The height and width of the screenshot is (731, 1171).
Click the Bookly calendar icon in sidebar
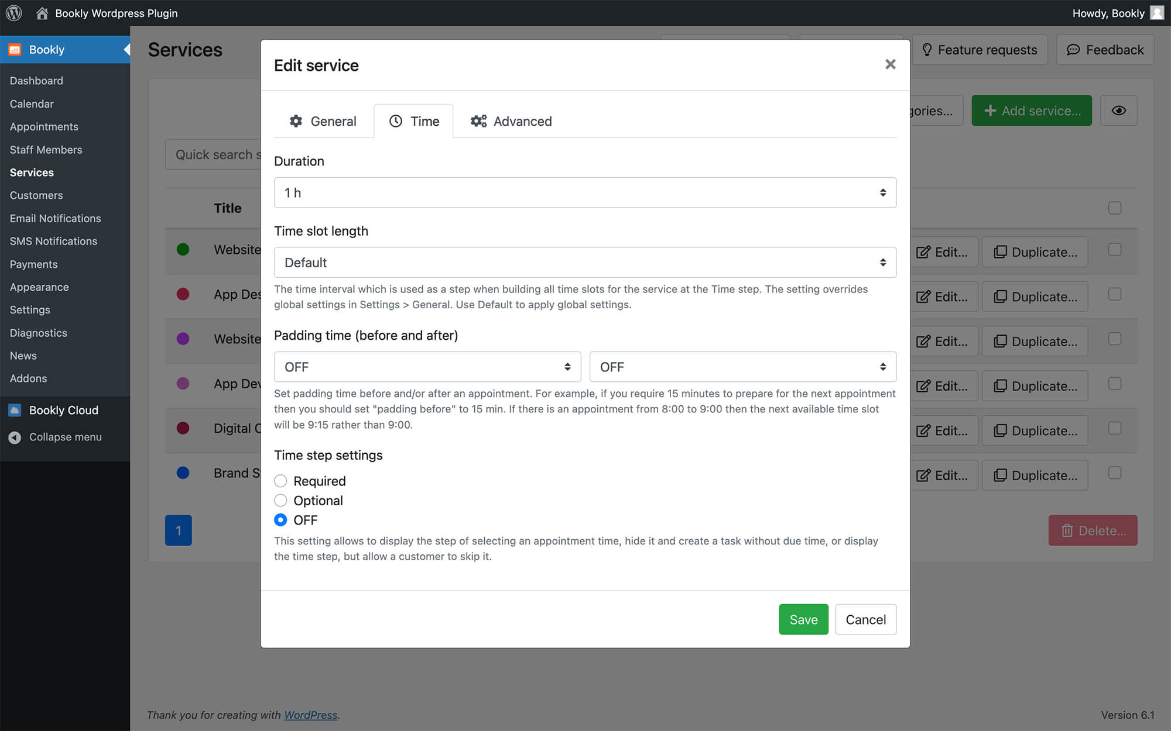15,50
